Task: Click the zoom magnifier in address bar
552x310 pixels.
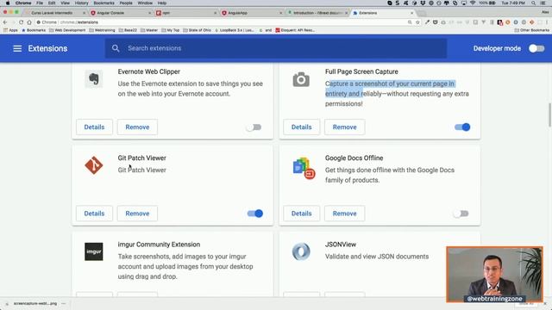Action: [410, 22]
